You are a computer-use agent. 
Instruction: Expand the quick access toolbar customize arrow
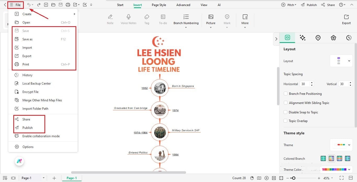(91, 5)
